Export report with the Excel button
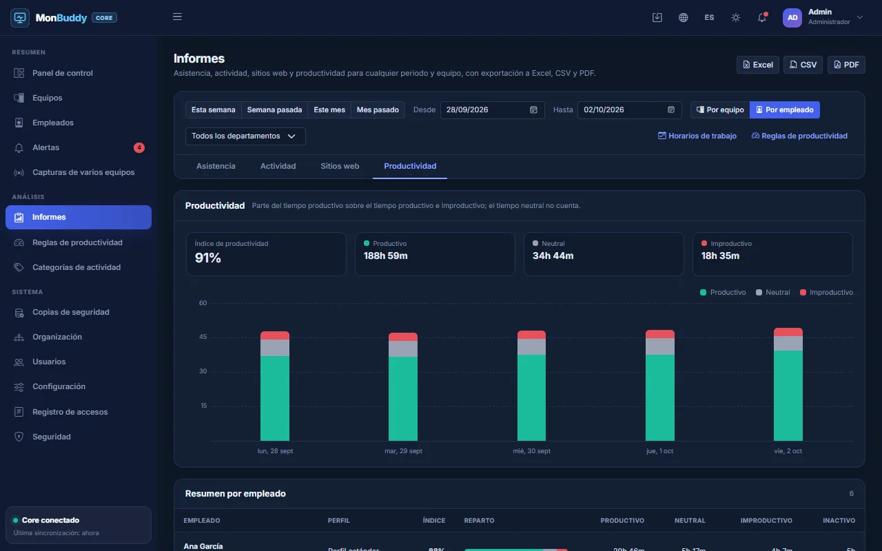This screenshot has height=551, width=882. pos(758,65)
